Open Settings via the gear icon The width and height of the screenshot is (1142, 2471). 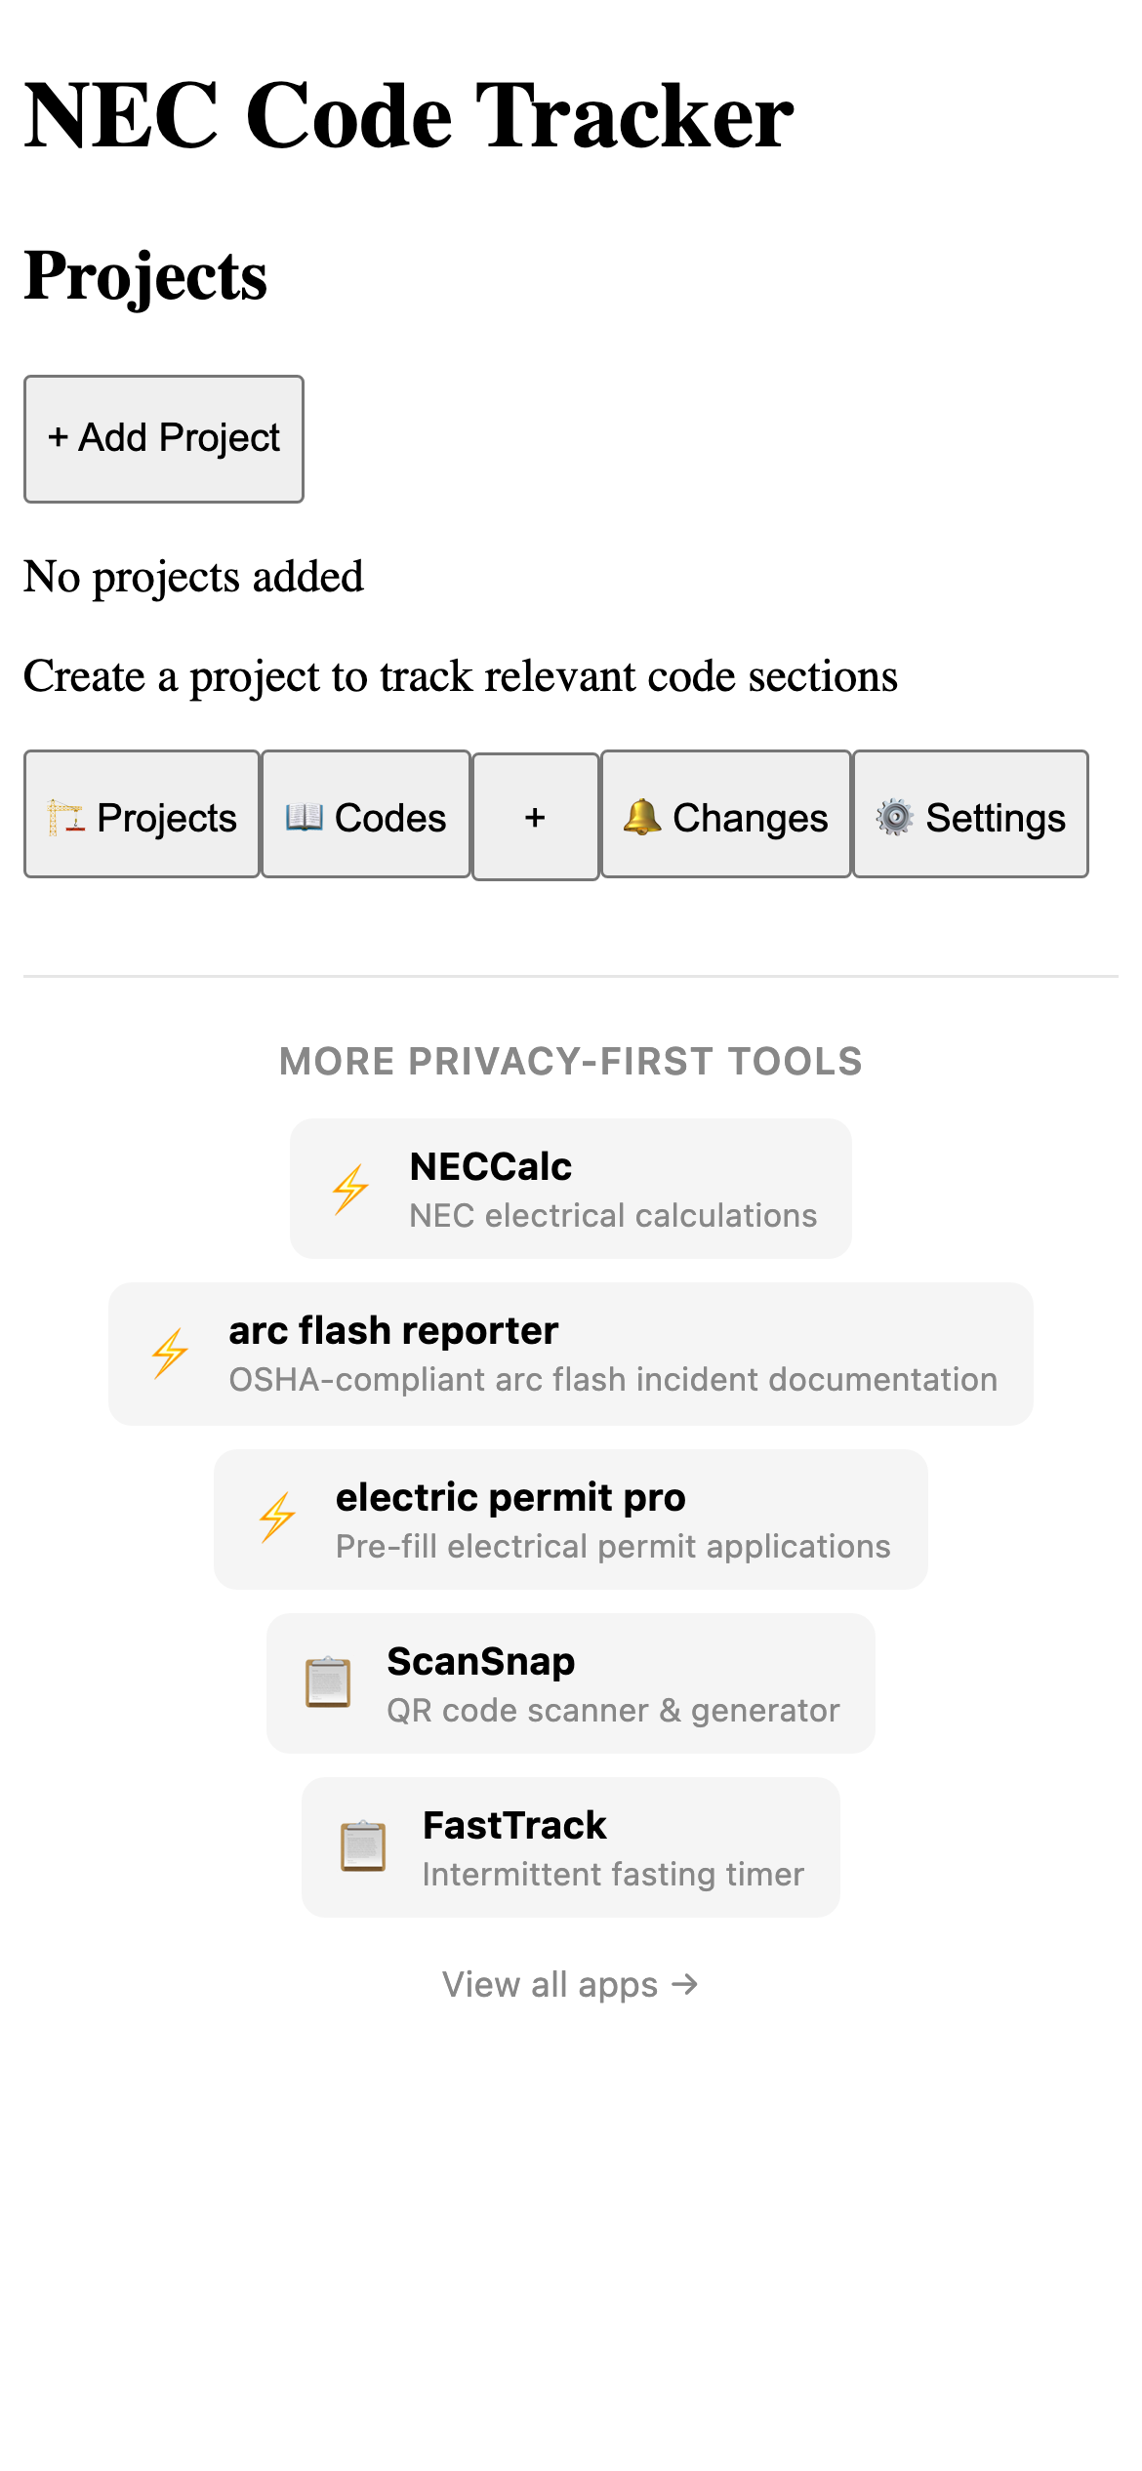click(x=895, y=816)
